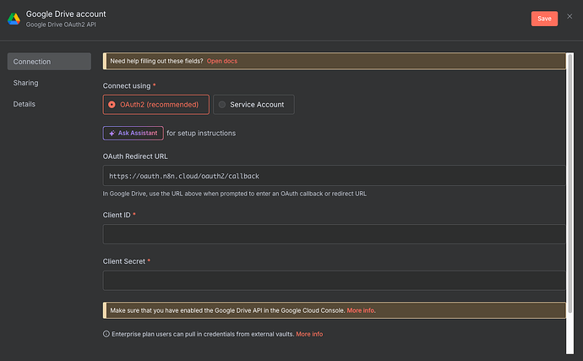Click the OAuth Redirect URL field
This screenshot has height=361, width=583.
pos(333,176)
